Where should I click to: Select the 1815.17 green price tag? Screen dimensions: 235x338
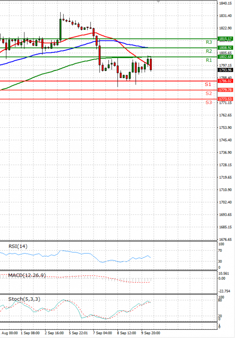click(x=225, y=39)
